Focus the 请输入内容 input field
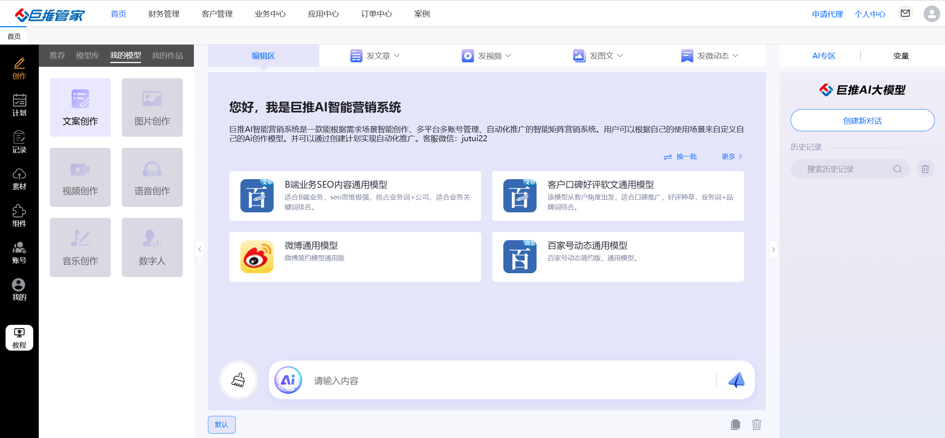Viewport: 945px width, 438px height. click(x=511, y=380)
